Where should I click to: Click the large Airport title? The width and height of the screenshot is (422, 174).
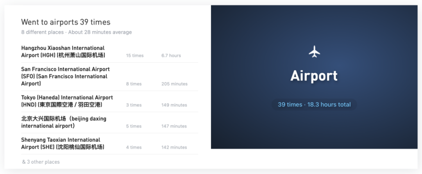(x=314, y=76)
